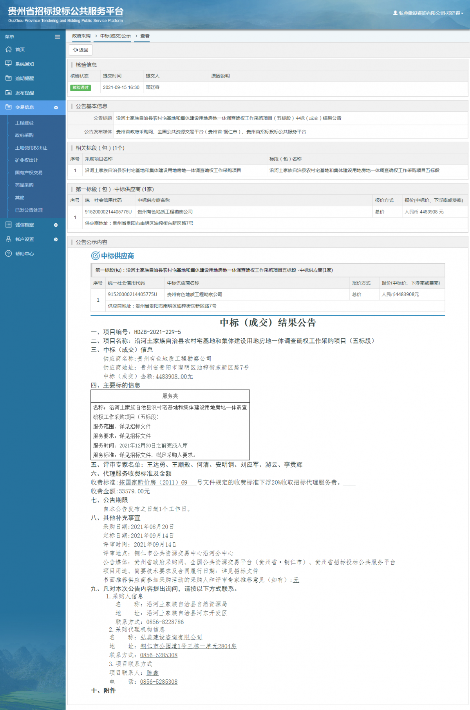The height and width of the screenshot is (710, 470).
Task: Open the 首页 home icon
Action: [x=9, y=49]
